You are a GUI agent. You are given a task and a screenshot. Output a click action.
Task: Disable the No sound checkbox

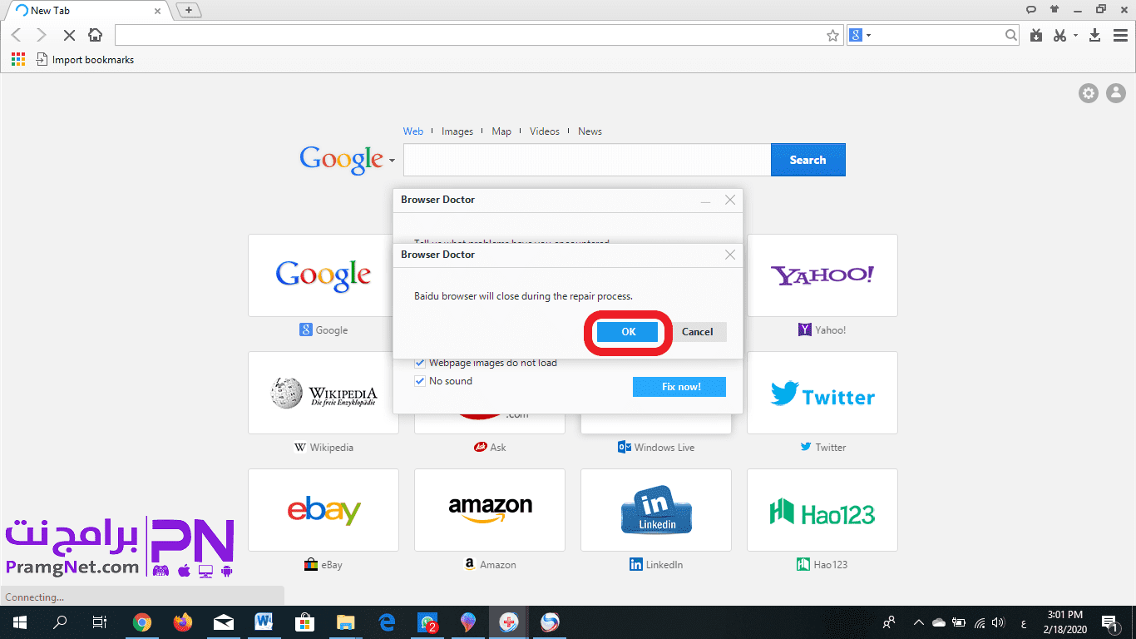click(420, 380)
